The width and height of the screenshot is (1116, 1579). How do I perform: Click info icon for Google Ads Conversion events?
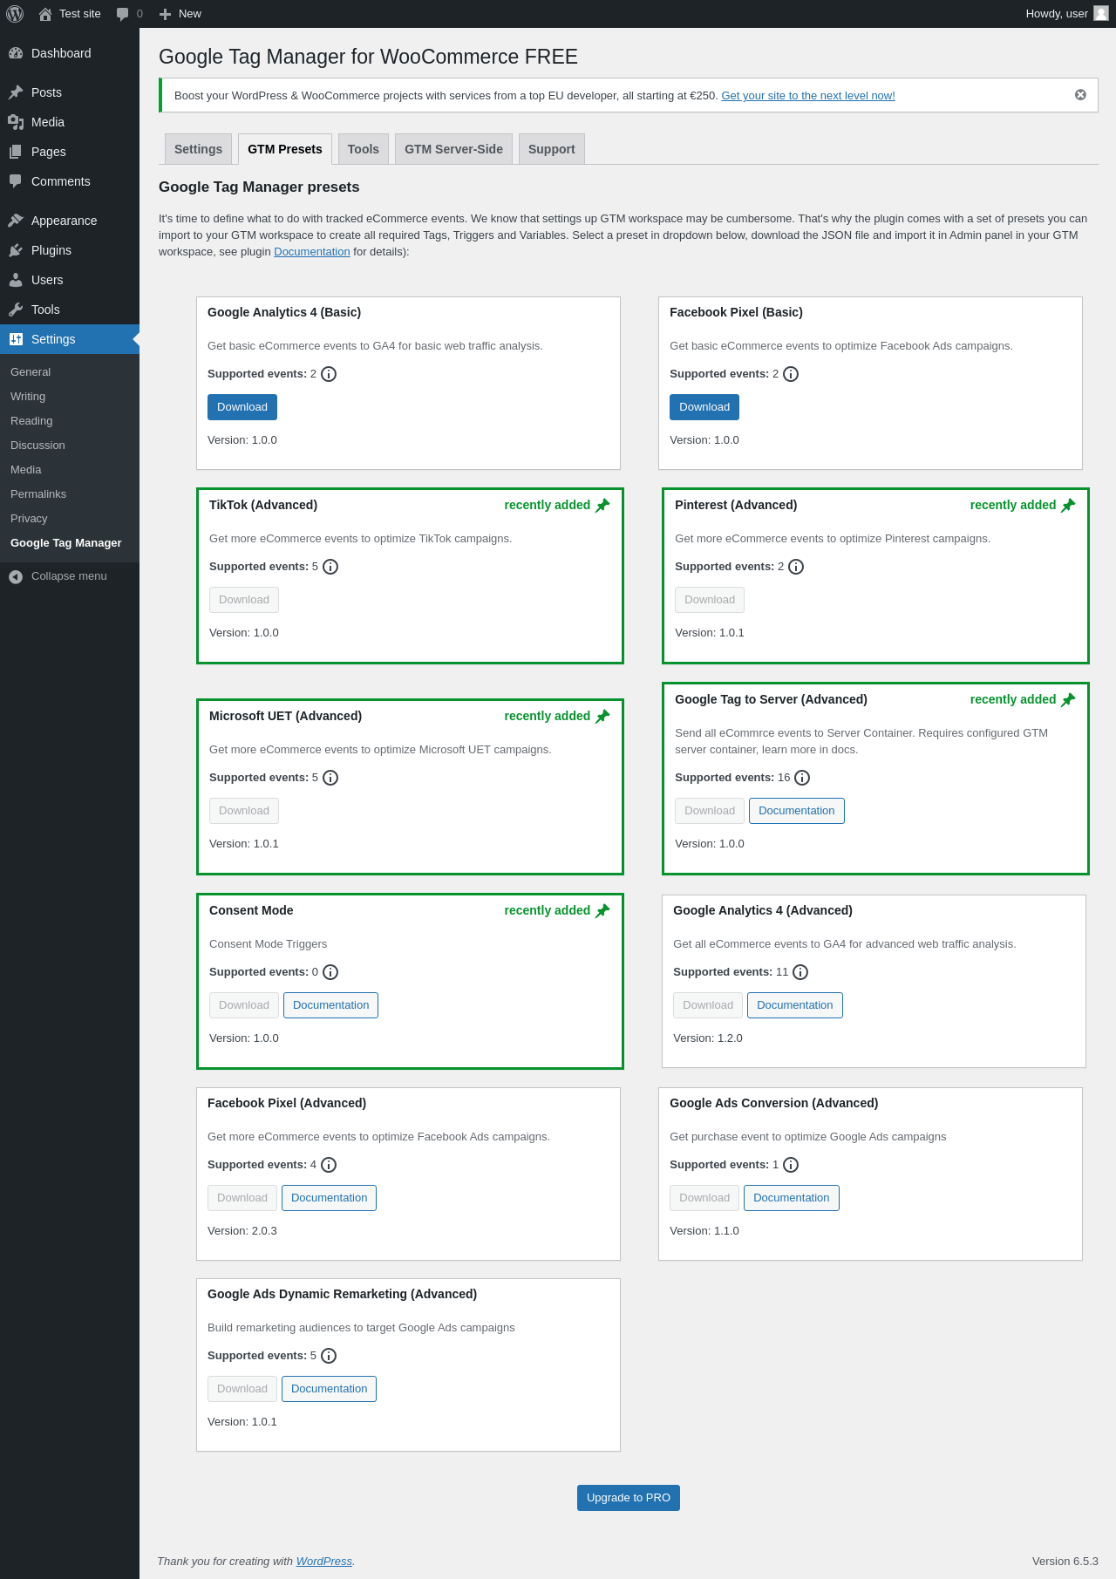791,1165
